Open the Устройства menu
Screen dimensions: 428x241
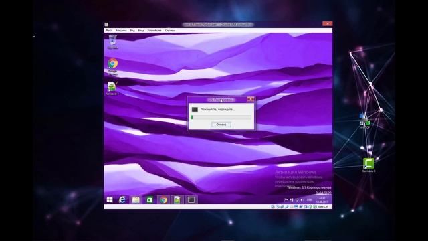pos(154,31)
